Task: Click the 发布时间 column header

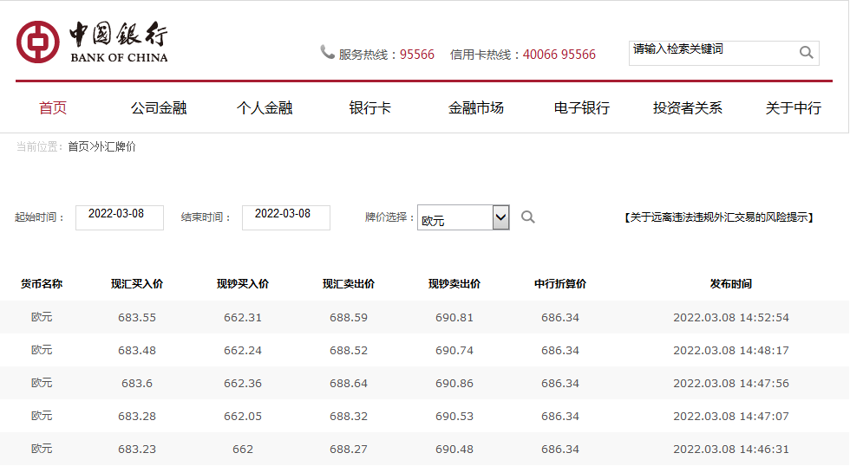Action: coord(731,284)
